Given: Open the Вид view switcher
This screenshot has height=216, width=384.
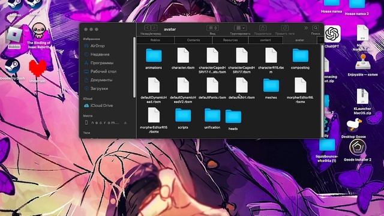Looking at the screenshot, I should point(212,28).
